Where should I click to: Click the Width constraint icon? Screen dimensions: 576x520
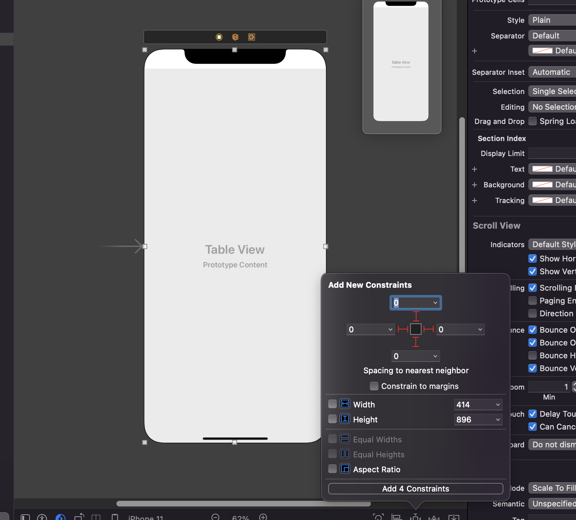[x=345, y=404]
